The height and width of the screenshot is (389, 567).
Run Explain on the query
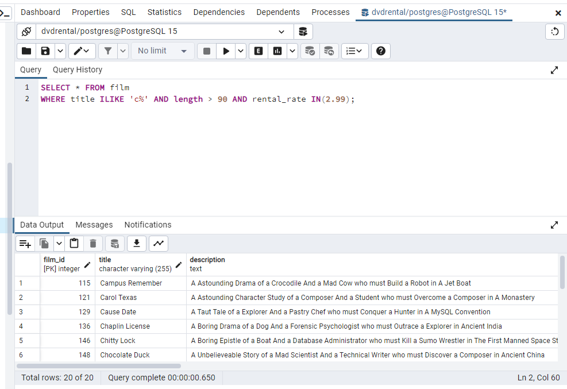[x=258, y=51]
